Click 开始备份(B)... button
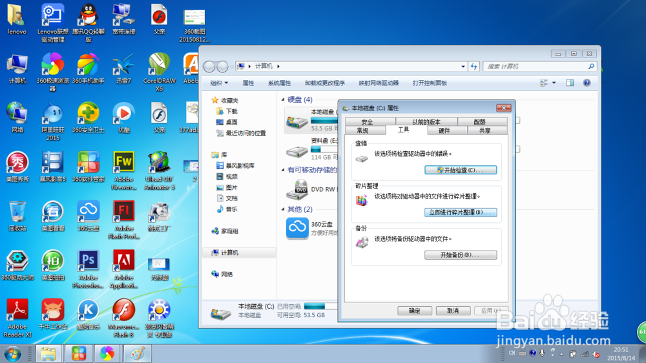 [461, 255]
